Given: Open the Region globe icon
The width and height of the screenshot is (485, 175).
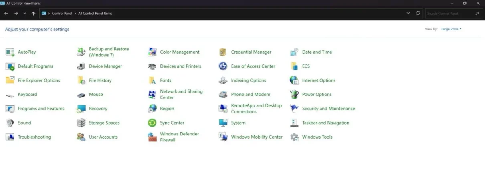Looking at the screenshot, I should click(152, 109).
